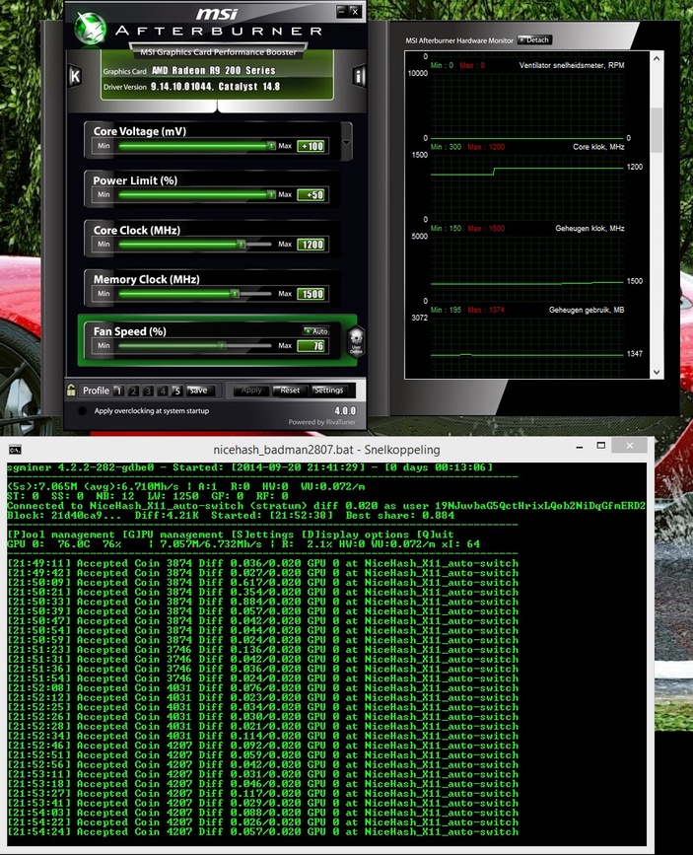Select profile slot 5
This screenshot has width=693, height=855.
click(176, 391)
